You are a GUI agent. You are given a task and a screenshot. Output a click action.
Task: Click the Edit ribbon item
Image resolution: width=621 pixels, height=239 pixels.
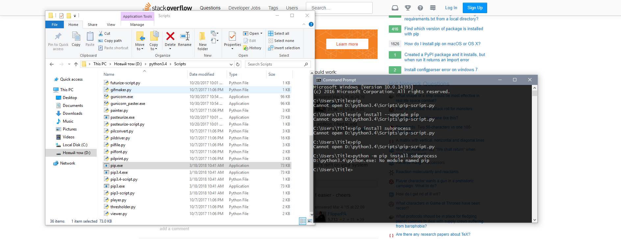[x=250, y=41]
